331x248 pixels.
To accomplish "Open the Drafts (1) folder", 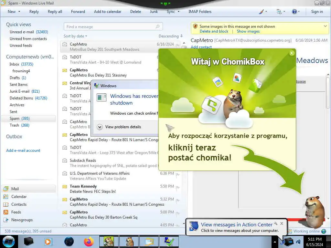I will coord(18,78).
